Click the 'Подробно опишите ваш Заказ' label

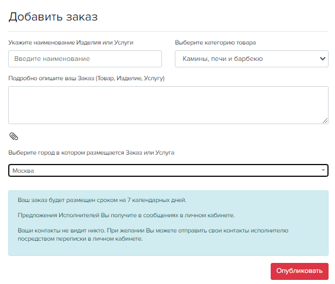coord(87,78)
